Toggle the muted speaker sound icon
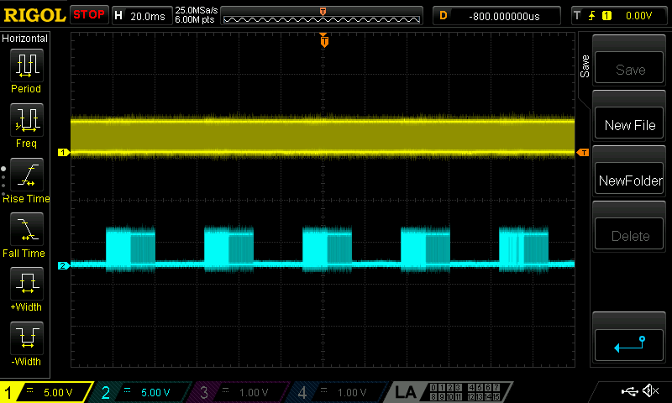The height and width of the screenshot is (403, 672). tap(650, 390)
